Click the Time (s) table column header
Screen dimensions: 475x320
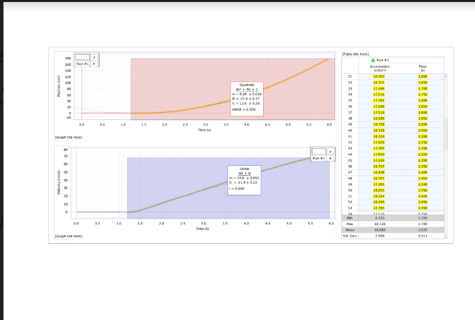click(423, 68)
